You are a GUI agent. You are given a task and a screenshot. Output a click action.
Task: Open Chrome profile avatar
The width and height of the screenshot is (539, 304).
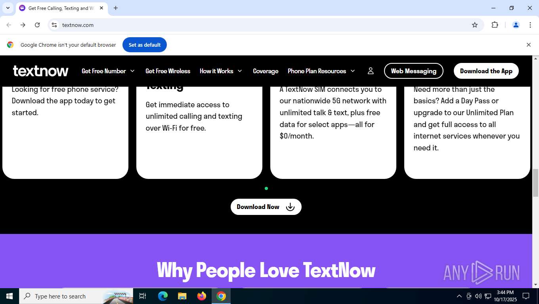click(x=516, y=25)
